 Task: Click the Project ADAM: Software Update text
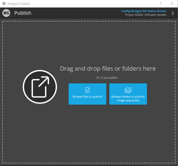[145, 15]
